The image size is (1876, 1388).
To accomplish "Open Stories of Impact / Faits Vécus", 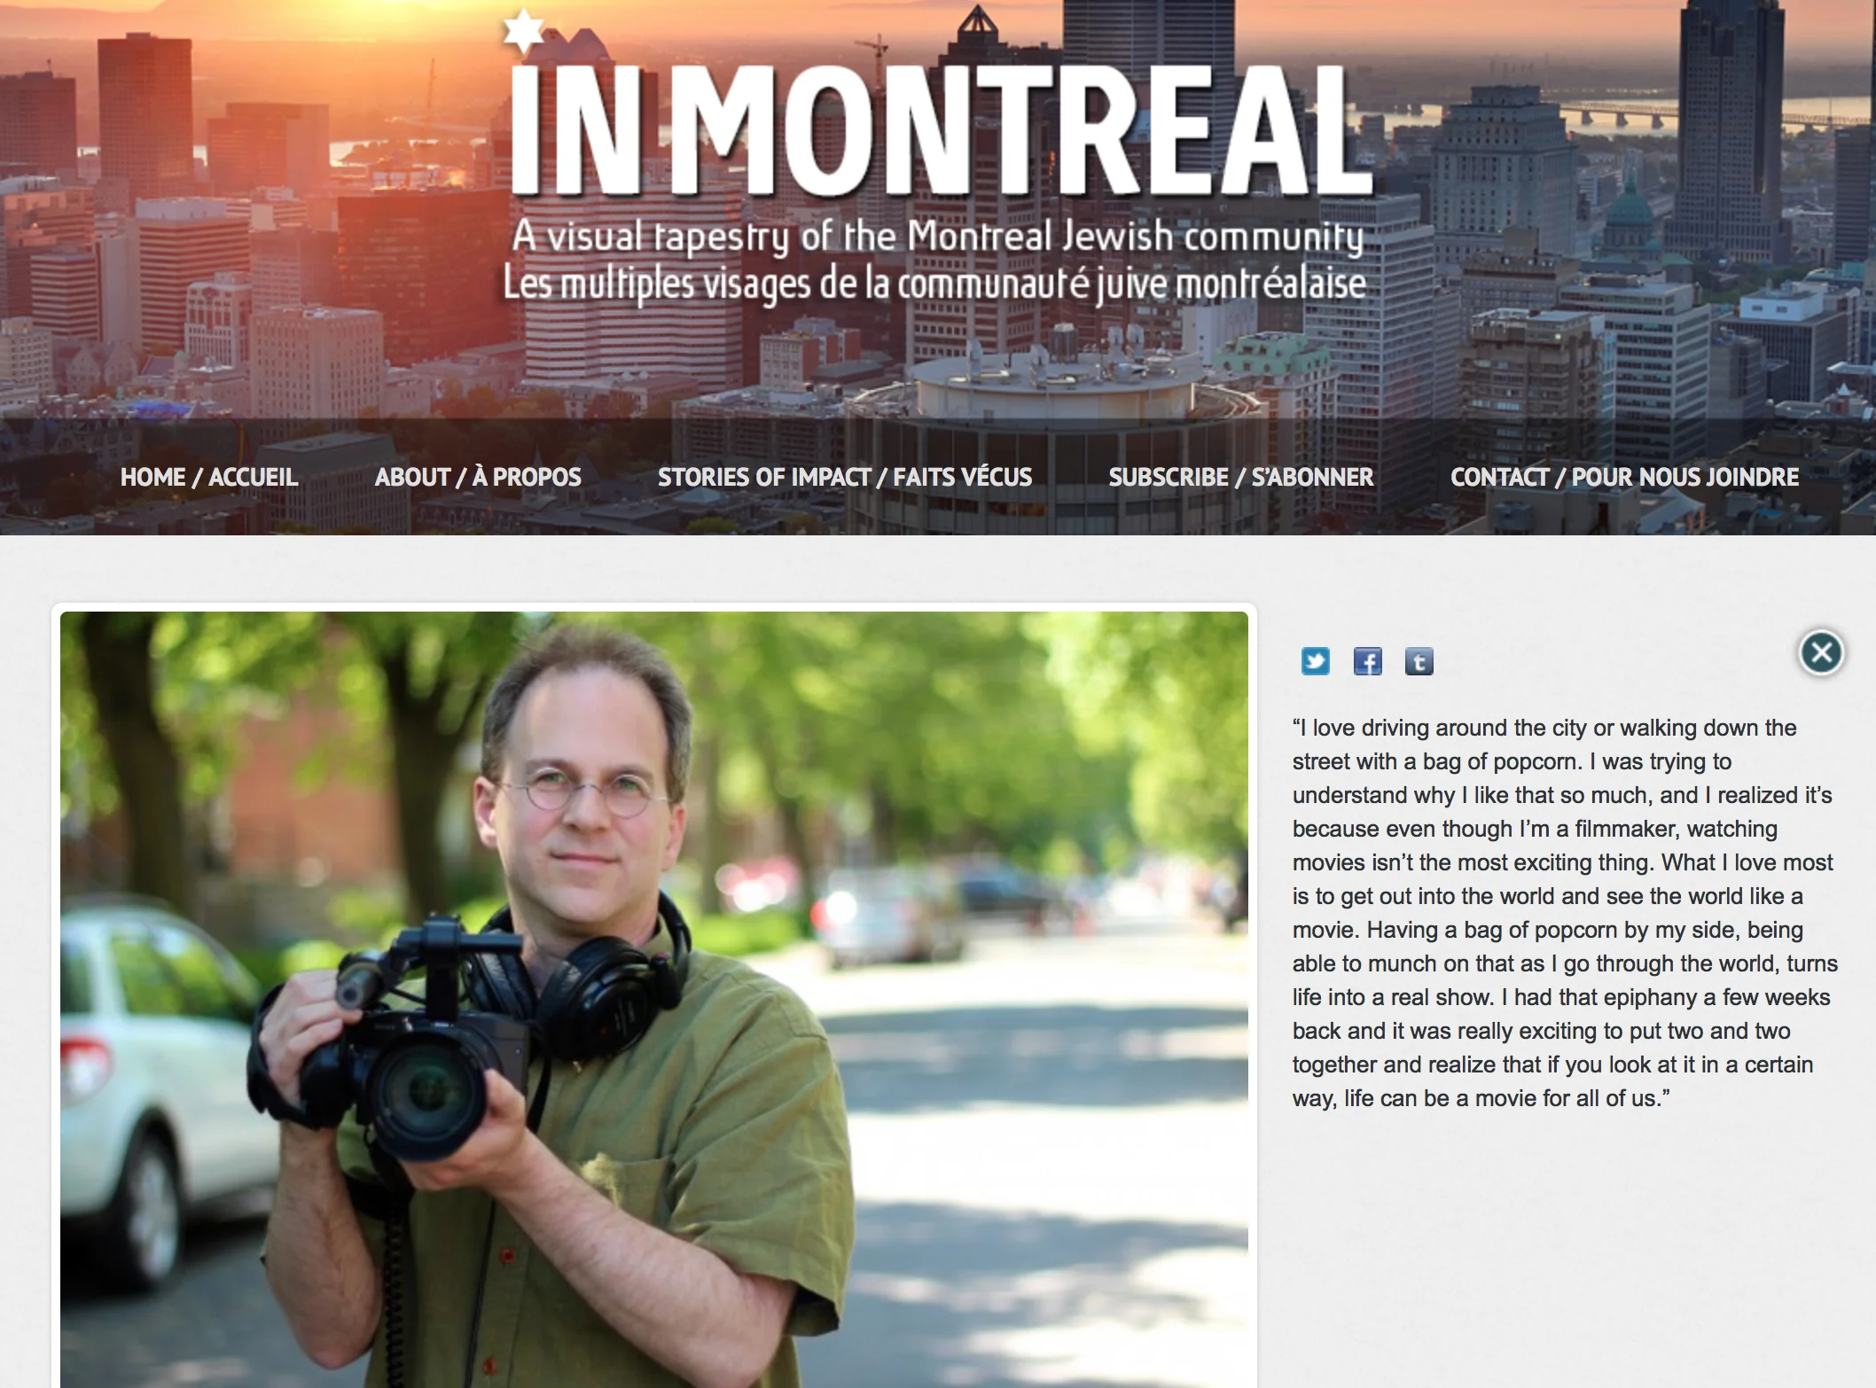I will point(845,477).
